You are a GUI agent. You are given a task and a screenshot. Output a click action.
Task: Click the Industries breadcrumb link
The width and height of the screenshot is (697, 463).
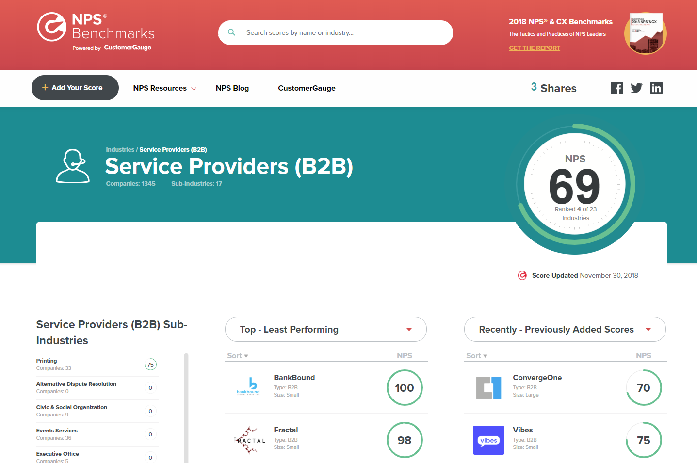pyautogui.click(x=120, y=149)
